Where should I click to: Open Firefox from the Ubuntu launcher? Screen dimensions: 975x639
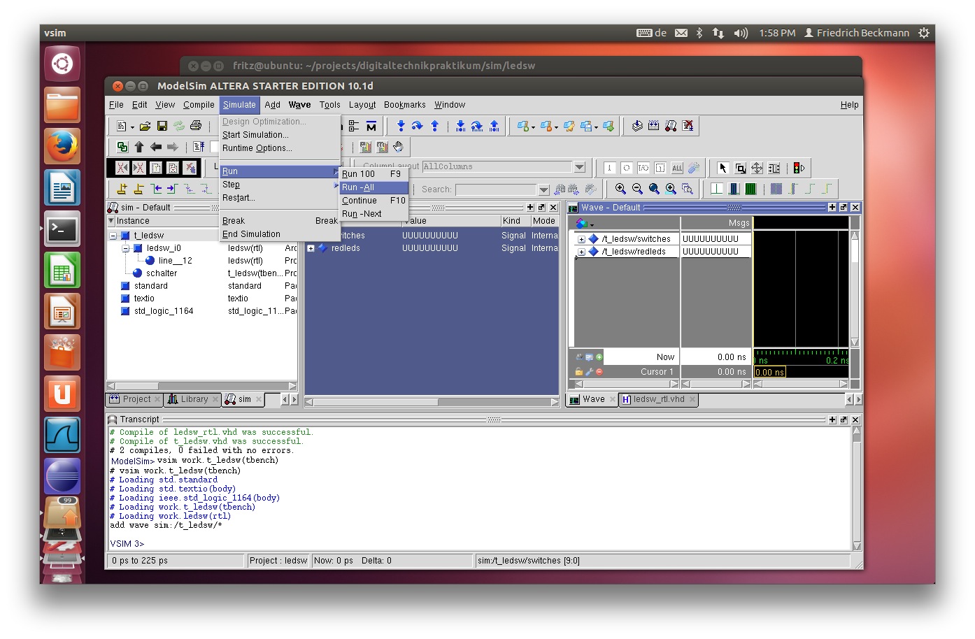point(62,146)
